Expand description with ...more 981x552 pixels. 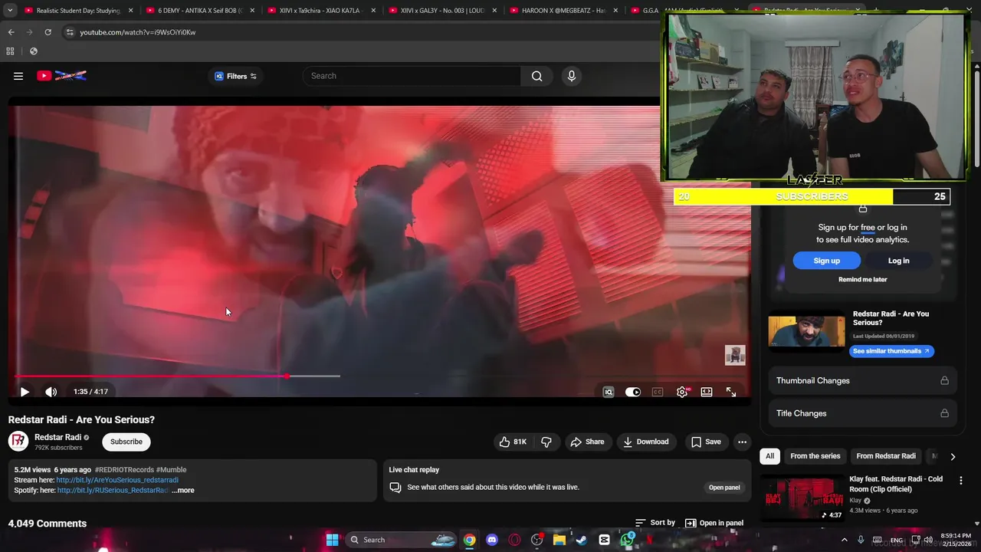(x=183, y=490)
